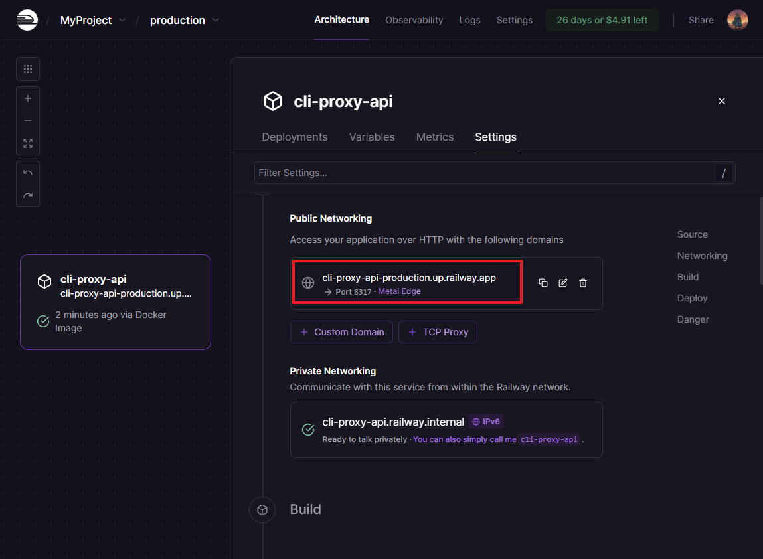Click the Railway logo icon
This screenshot has height=559, width=763.
pos(27,20)
